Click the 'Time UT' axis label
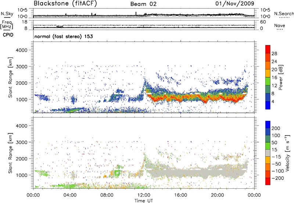Viewport: 294px width, 203px height. [144, 200]
